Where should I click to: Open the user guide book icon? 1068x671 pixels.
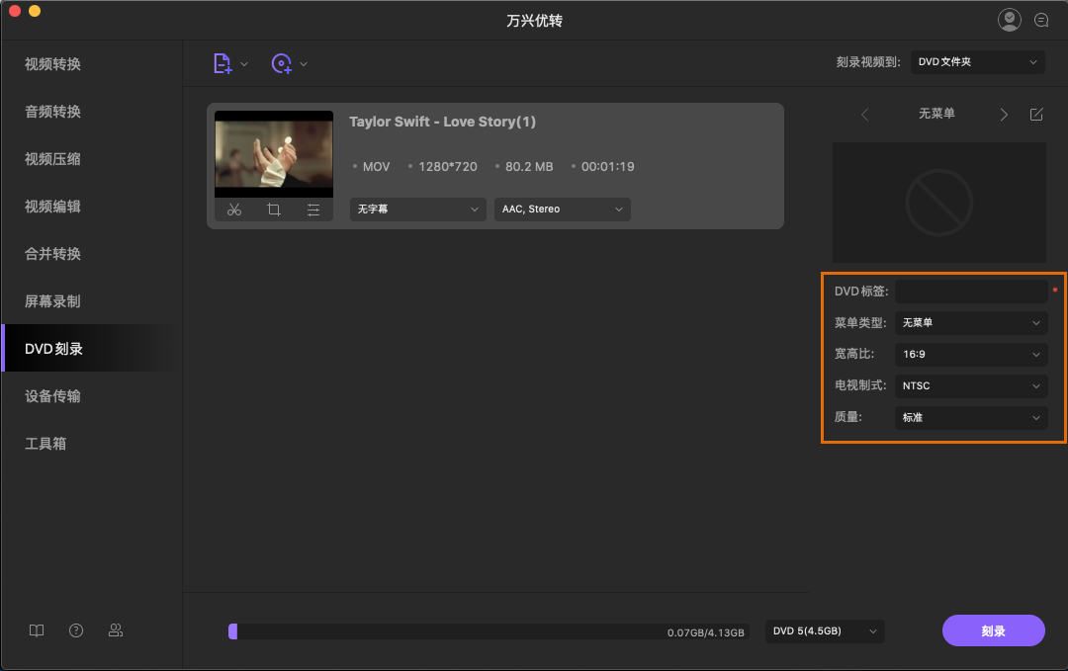point(37,630)
